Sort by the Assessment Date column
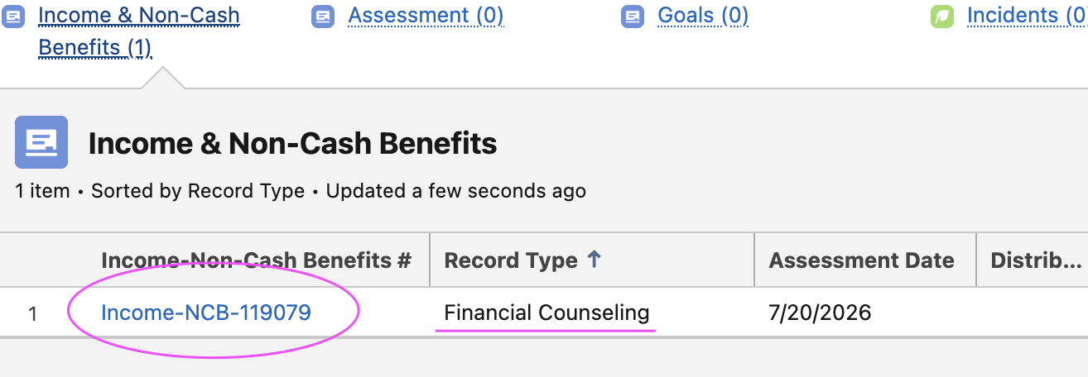Viewport: 1088px width, 377px height. [x=861, y=260]
